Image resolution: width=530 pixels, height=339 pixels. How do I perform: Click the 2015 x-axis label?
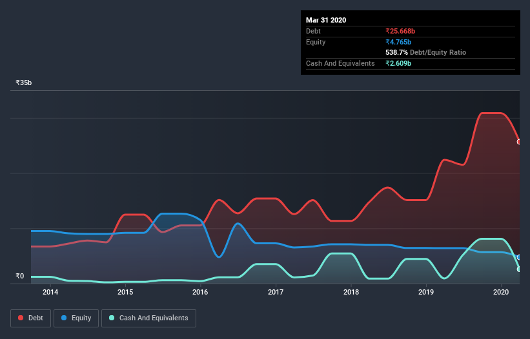click(x=125, y=292)
